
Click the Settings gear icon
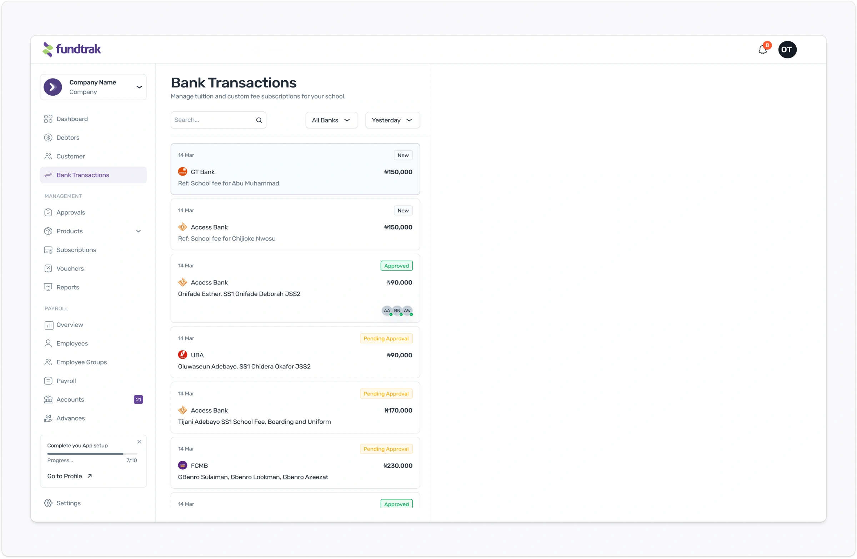coord(48,503)
